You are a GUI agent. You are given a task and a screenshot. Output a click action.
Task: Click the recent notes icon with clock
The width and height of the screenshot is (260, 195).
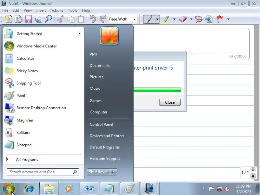coord(19,19)
